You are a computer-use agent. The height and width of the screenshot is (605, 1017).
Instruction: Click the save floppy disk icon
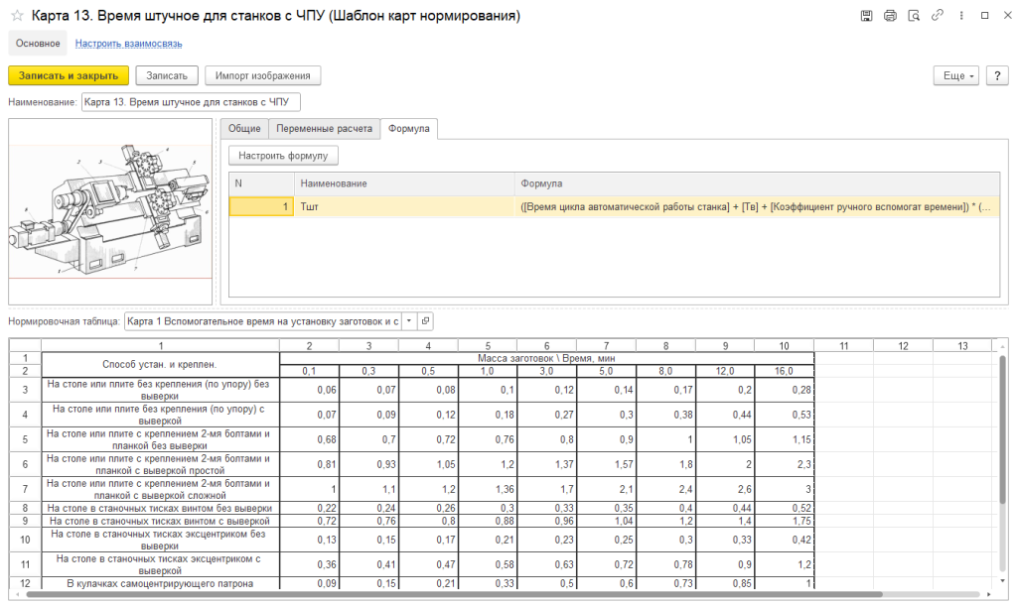pyautogui.click(x=866, y=16)
